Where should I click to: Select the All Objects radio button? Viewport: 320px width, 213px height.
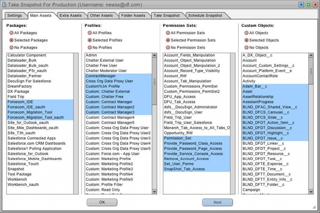click(x=247, y=33)
